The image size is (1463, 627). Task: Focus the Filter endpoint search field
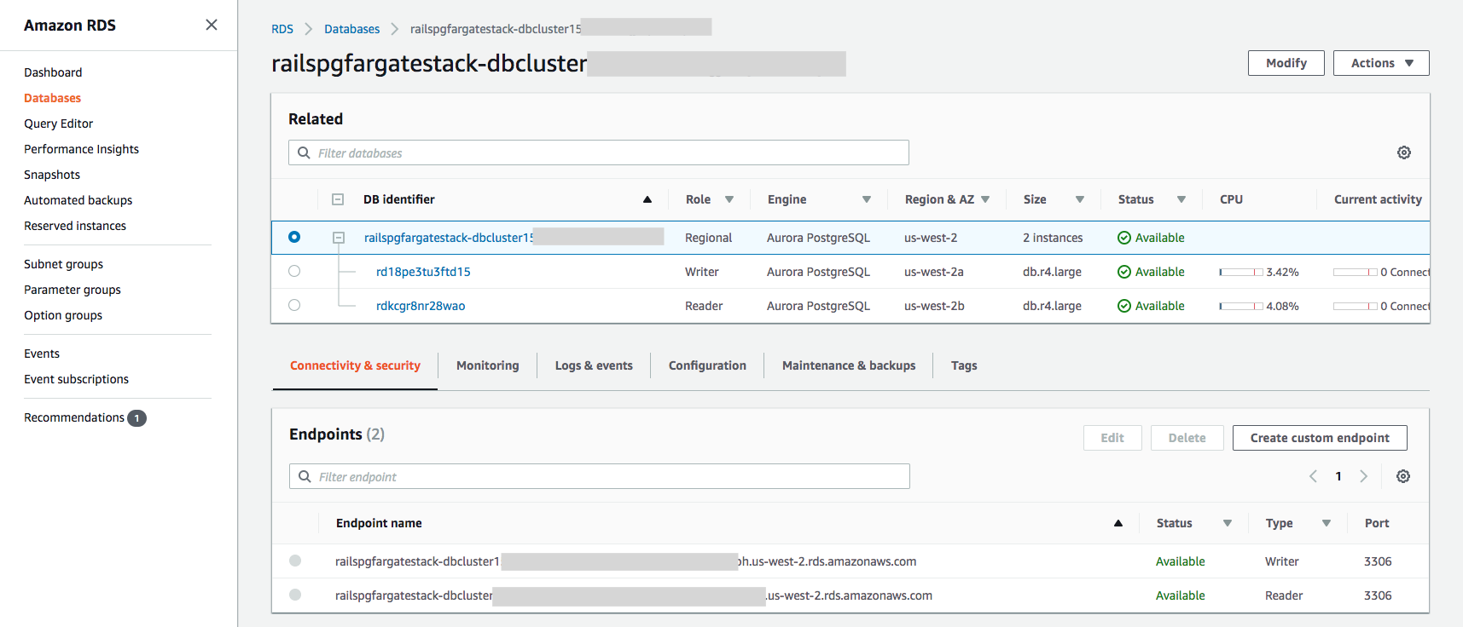600,476
